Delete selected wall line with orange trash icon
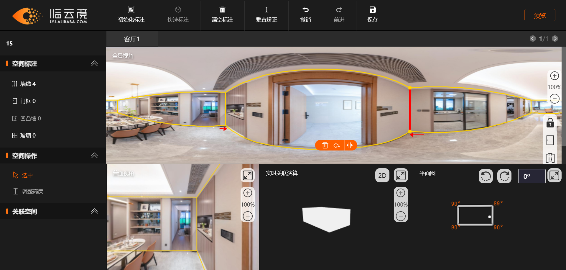566x270 pixels. click(x=325, y=145)
